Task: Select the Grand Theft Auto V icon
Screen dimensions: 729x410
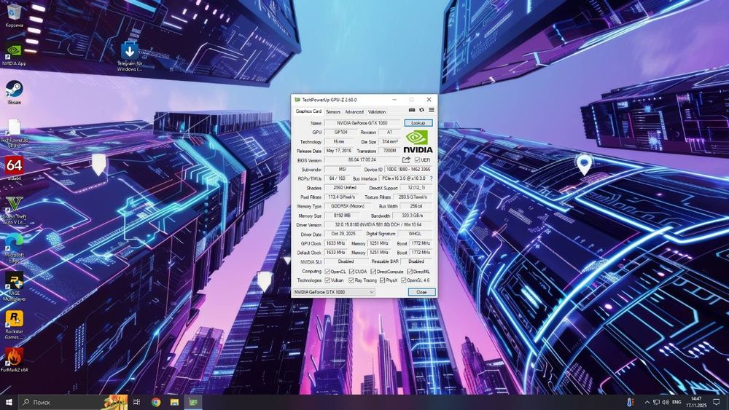Action: [14, 210]
